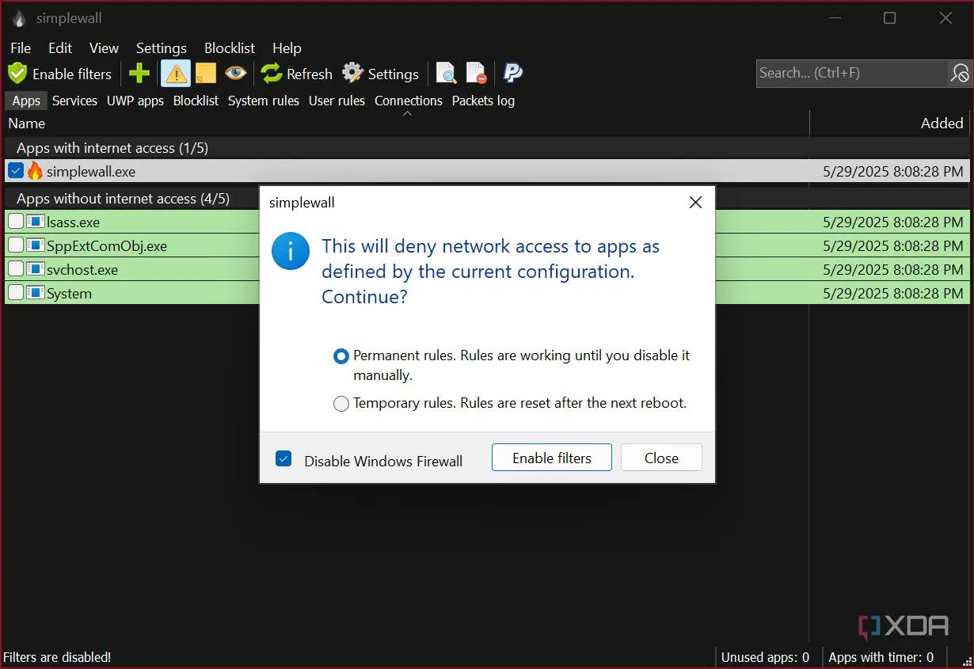Switch to the Connections tab
The height and width of the screenshot is (669, 974).
(409, 101)
